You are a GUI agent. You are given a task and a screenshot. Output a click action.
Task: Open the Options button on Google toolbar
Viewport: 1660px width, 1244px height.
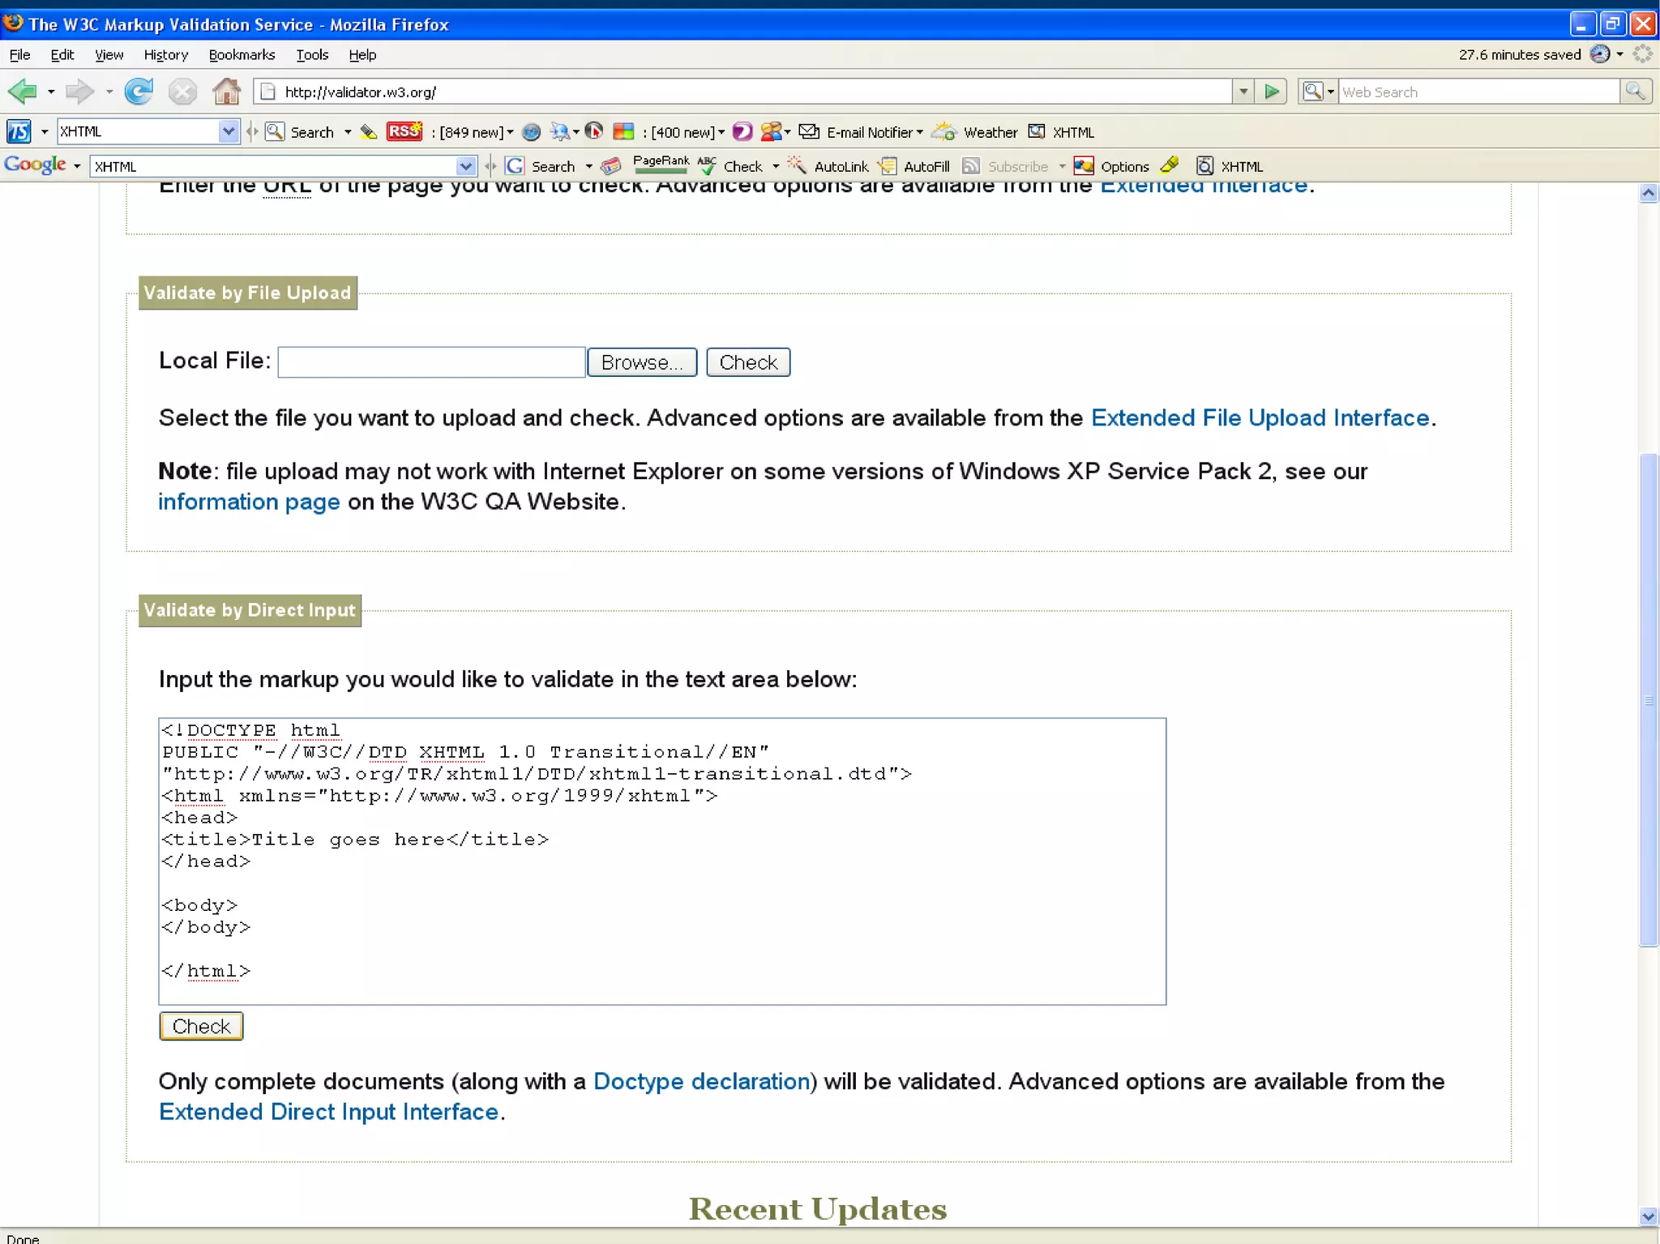click(x=1112, y=166)
